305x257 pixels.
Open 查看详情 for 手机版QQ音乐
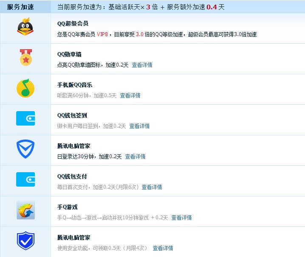[x=130, y=95]
